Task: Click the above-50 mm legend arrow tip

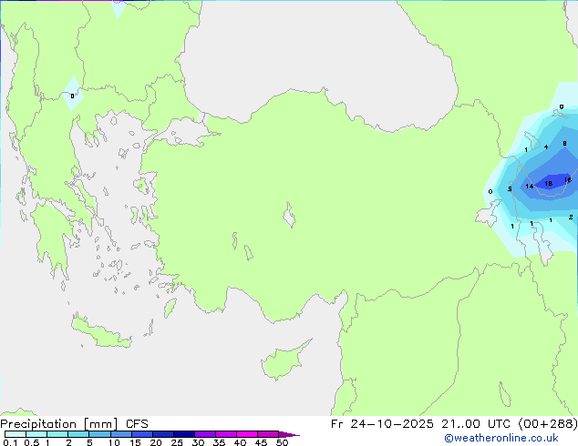Action: click(289, 434)
